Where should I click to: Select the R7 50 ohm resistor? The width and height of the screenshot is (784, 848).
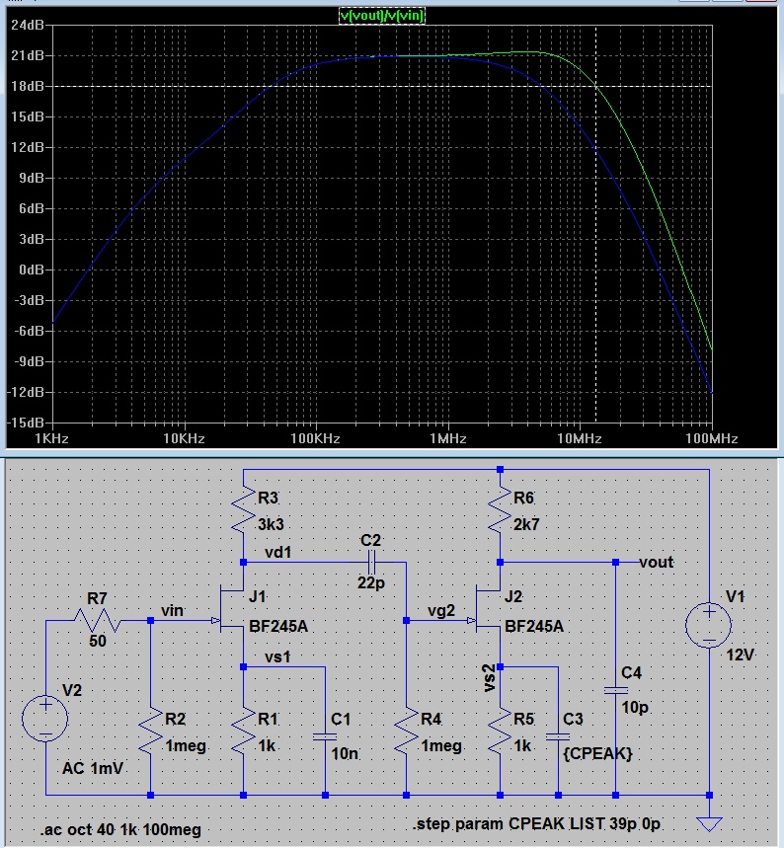point(97,622)
